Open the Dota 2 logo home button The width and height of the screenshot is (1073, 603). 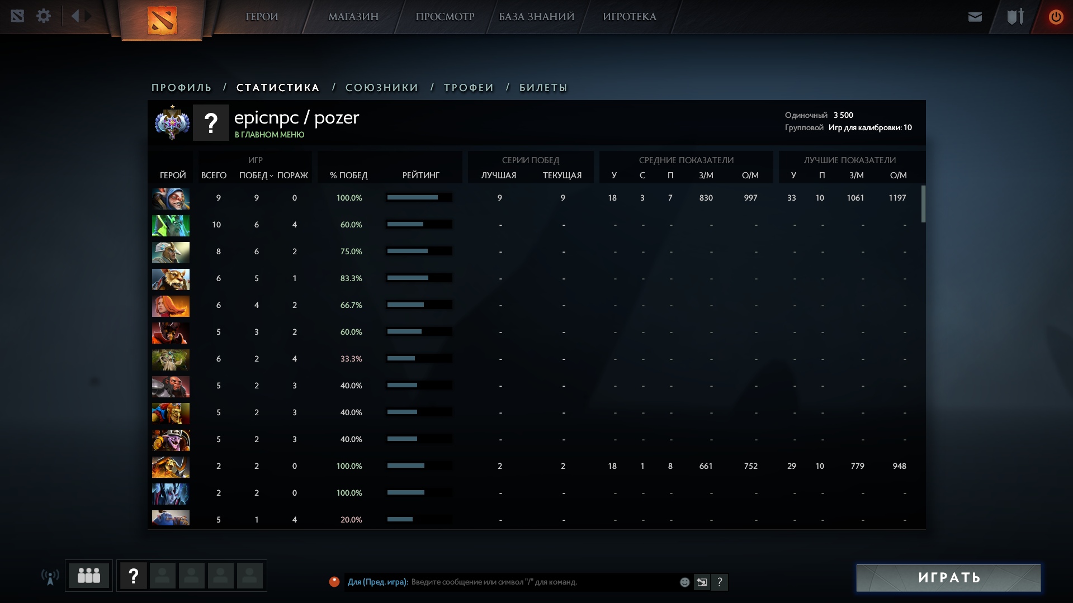(162, 20)
